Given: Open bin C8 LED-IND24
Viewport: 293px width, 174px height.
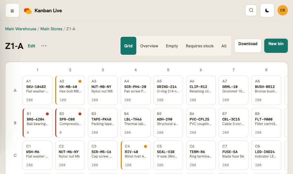Looking at the screenshot, I should pyautogui.click(x=266, y=155).
